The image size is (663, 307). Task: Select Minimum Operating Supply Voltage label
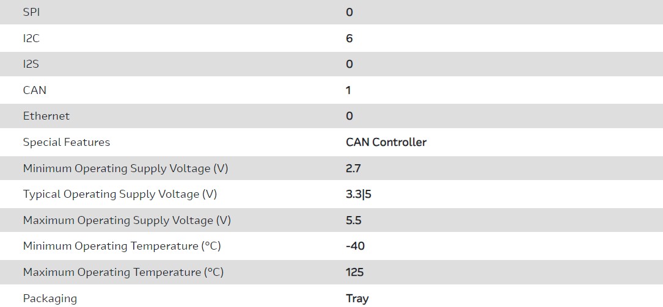click(125, 168)
